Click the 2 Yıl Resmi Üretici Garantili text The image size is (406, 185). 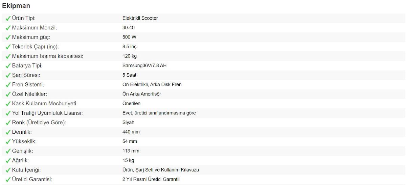(151, 179)
